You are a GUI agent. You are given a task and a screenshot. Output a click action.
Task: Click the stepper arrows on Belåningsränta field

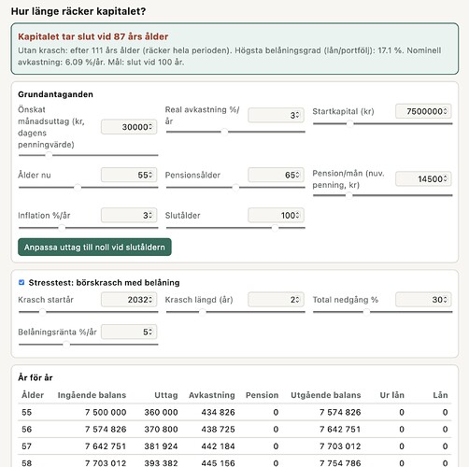pos(150,332)
